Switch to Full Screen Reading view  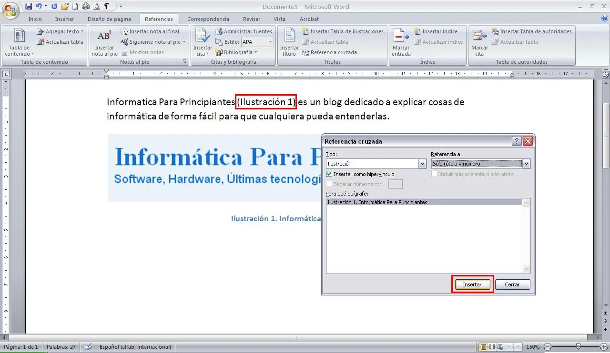tap(492, 347)
